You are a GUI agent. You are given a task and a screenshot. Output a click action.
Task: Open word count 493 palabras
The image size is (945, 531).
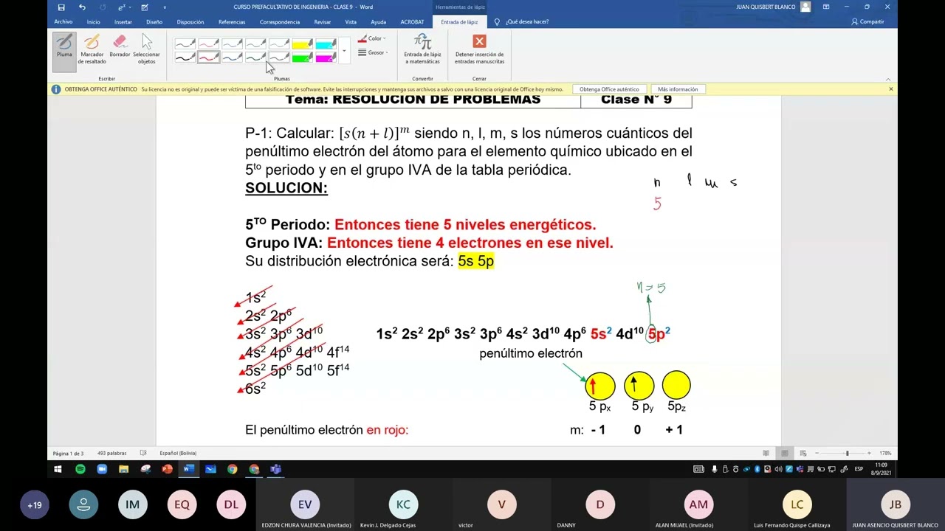[111, 453]
